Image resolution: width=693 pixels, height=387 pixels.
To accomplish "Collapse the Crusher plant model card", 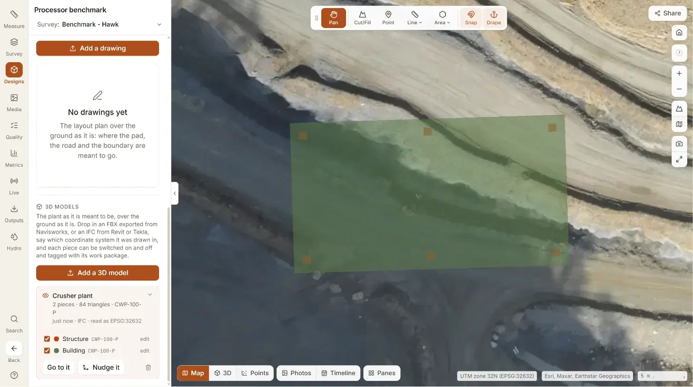I will [150, 295].
